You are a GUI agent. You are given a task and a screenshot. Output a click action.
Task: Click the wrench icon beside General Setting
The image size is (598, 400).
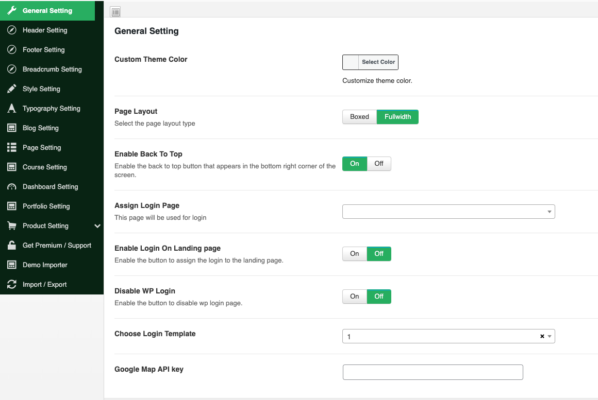(x=12, y=10)
